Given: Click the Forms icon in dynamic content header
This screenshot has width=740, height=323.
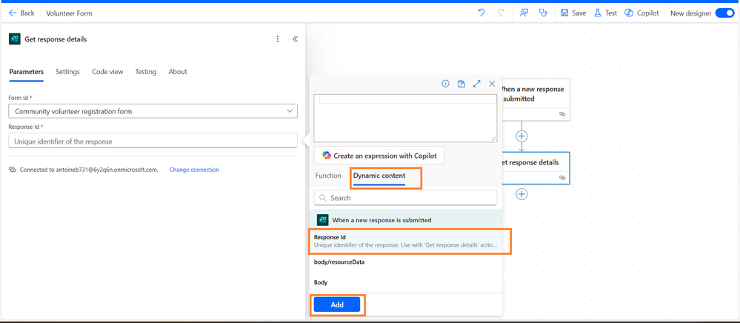Looking at the screenshot, I should tap(322, 220).
